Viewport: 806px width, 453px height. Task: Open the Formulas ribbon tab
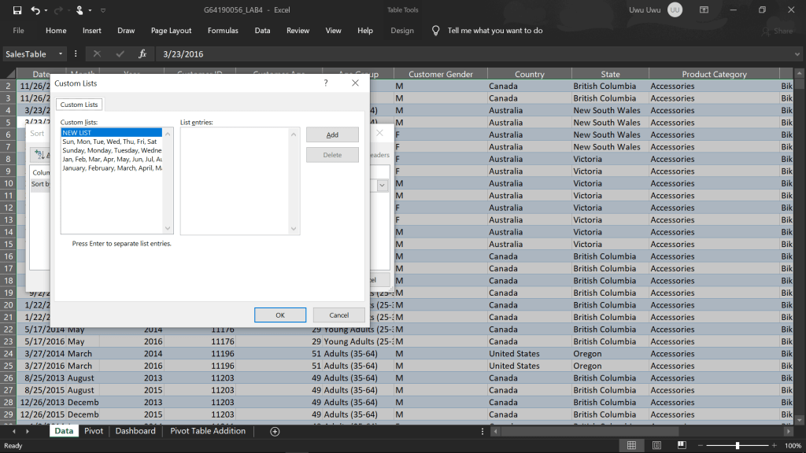click(223, 31)
